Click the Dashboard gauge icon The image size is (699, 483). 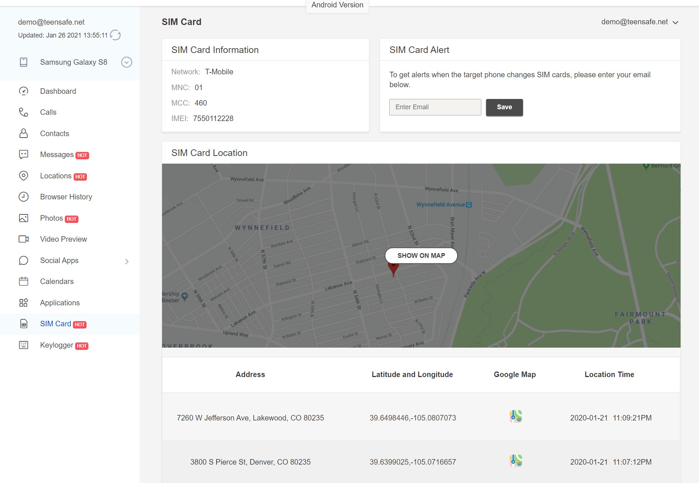24,91
